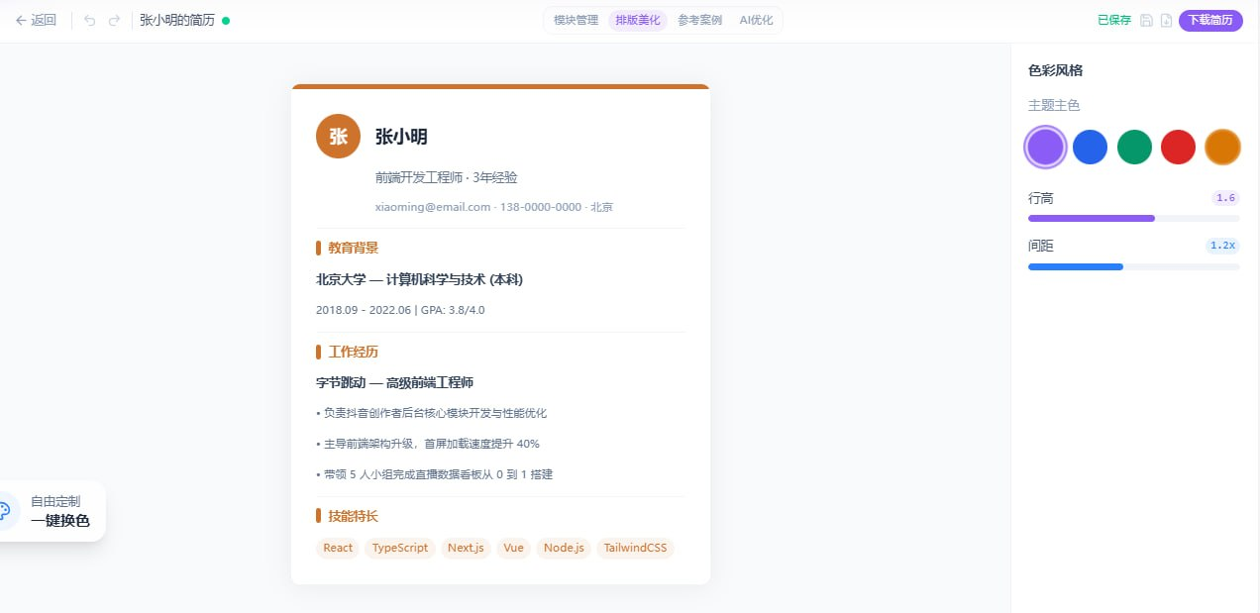Click the 2018.09 - 2022.06 GPA line

coord(400,310)
